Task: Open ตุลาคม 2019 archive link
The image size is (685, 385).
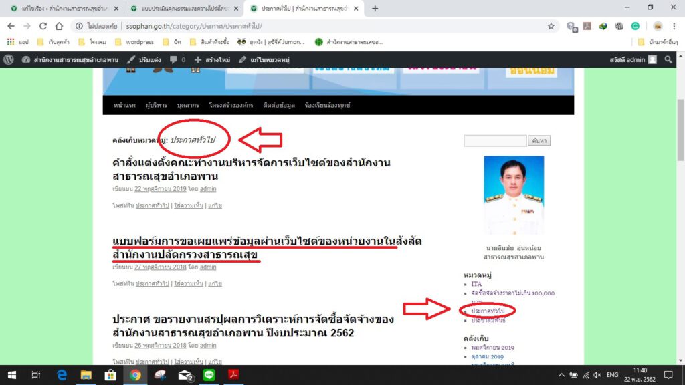Action: point(487,357)
